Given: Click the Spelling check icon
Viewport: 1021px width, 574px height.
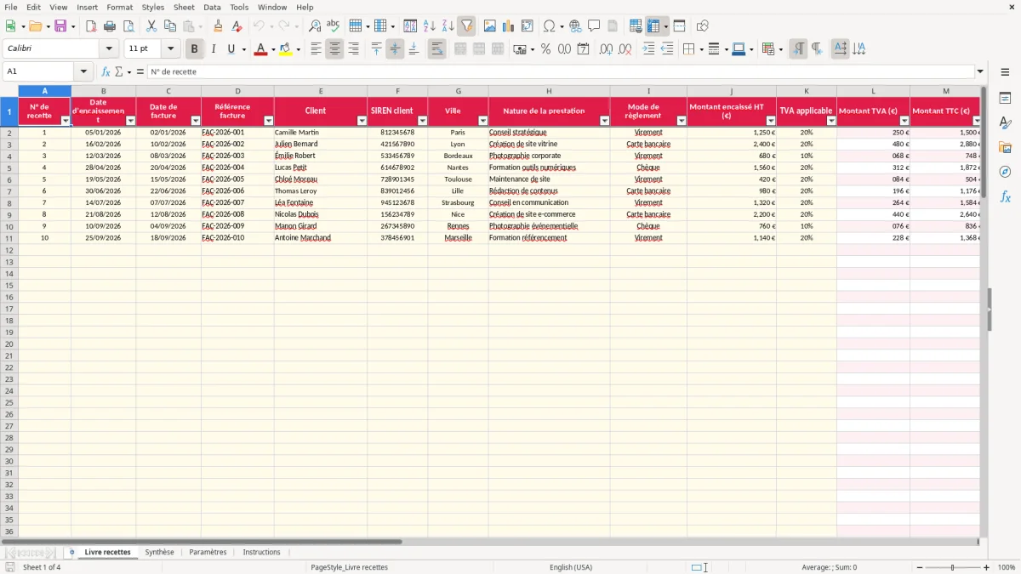Looking at the screenshot, I should pos(333,26).
